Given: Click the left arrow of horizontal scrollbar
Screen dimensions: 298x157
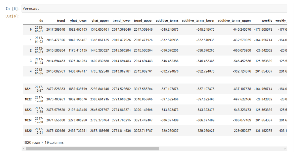Looking at the screenshot, I should 24,149.
